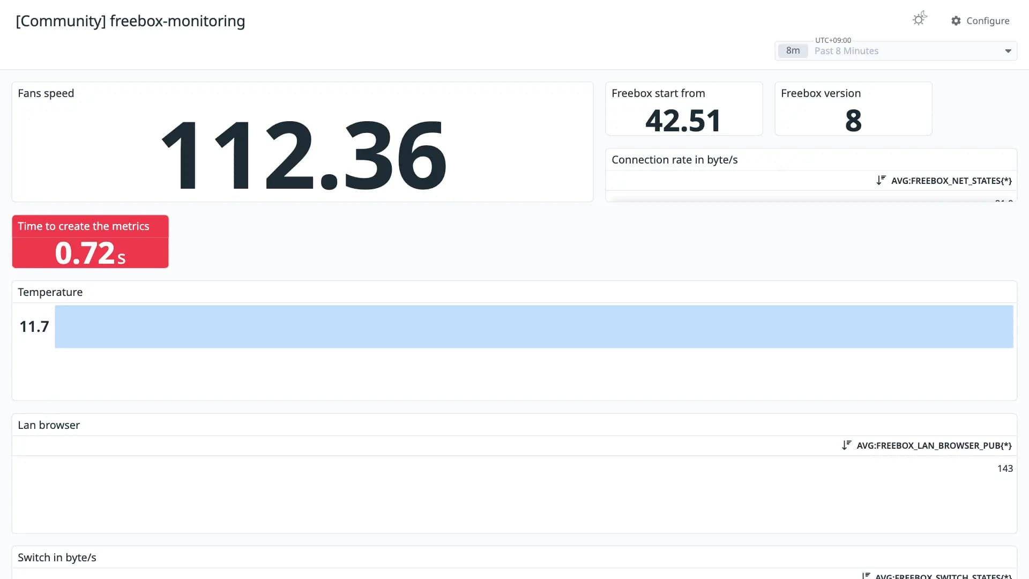Click the AVG:FREEBOX_NET_STATES{*} column header

951,181
